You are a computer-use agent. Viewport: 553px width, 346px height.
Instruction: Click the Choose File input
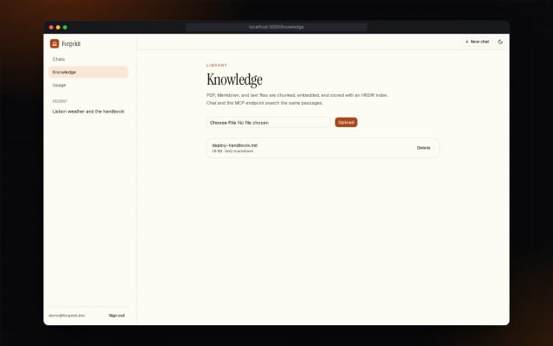pyautogui.click(x=268, y=123)
